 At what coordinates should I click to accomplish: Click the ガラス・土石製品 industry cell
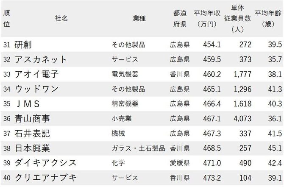click(138, 148)
